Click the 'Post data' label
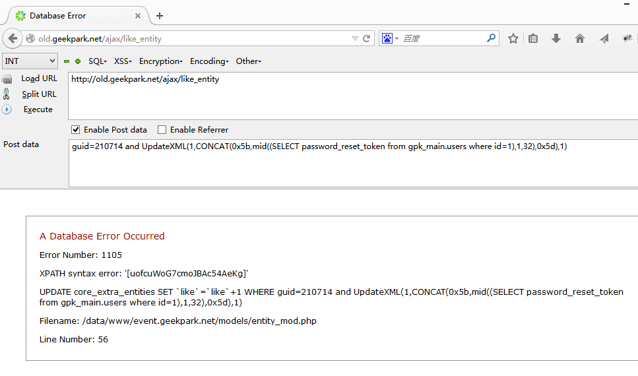 click(x=21, y=144)
